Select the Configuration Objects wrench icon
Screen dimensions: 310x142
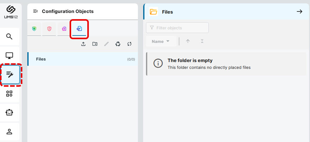[10, 75]
